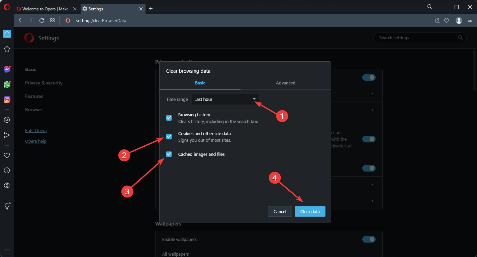This screenshot has width=477, height=257.
Task: Open the Opera help link
Action: click(36, 141)
